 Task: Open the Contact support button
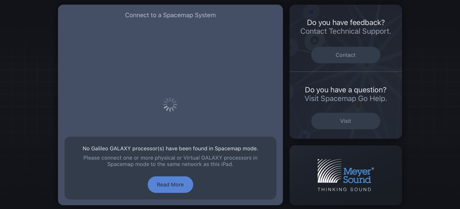345,55
